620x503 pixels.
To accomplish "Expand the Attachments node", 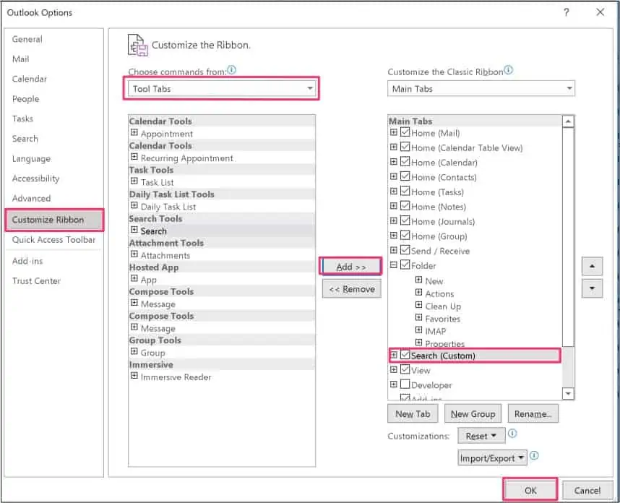I will [x=134, y=254].
